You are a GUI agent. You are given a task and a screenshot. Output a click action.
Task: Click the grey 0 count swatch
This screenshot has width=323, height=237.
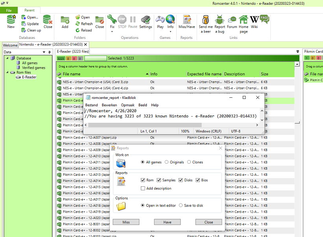click(80, 58)
